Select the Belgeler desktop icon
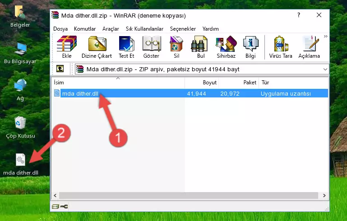This screenshot has width=347, height=221. click(x=20, y=17)
